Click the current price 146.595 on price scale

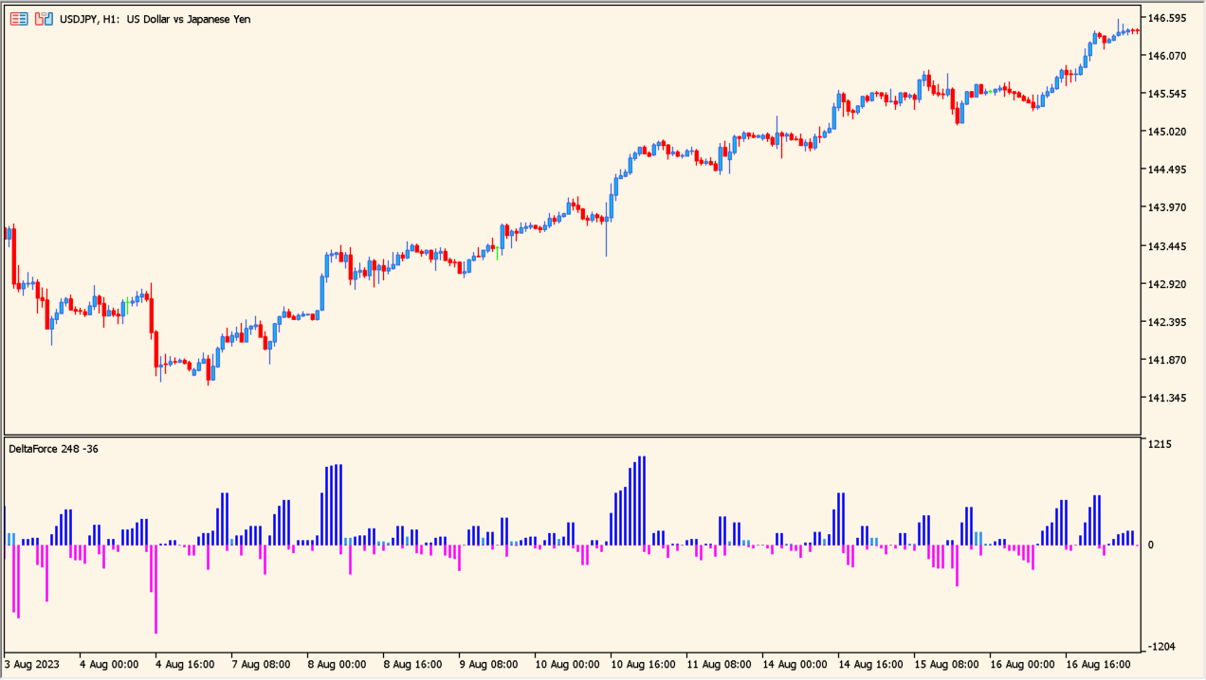(1168, 16)
